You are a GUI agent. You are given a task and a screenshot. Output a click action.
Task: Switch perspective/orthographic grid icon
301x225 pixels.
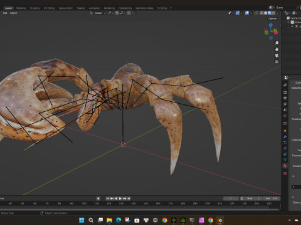click(277, 62)
